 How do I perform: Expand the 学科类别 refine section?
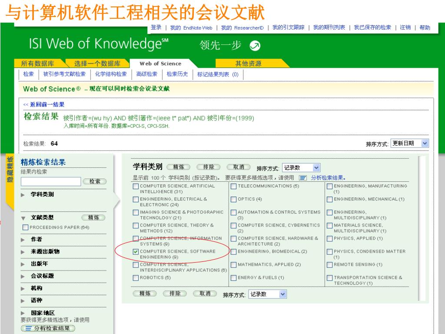click(23, 195)
